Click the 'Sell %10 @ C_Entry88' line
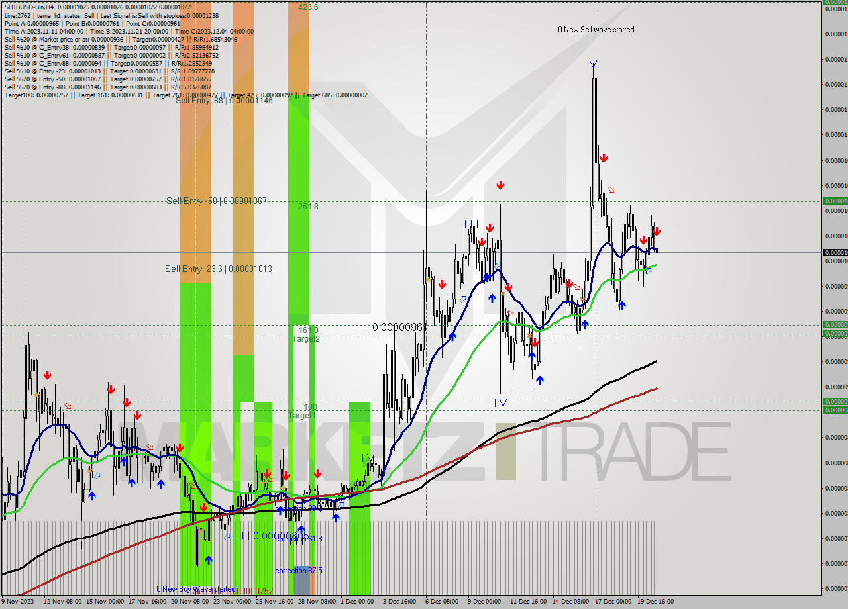Screen dimensions: 848x609 tap(109, 63)
